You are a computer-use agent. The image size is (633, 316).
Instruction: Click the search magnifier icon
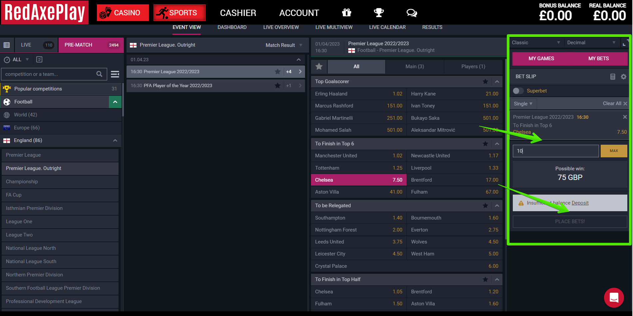coord(99,74)
